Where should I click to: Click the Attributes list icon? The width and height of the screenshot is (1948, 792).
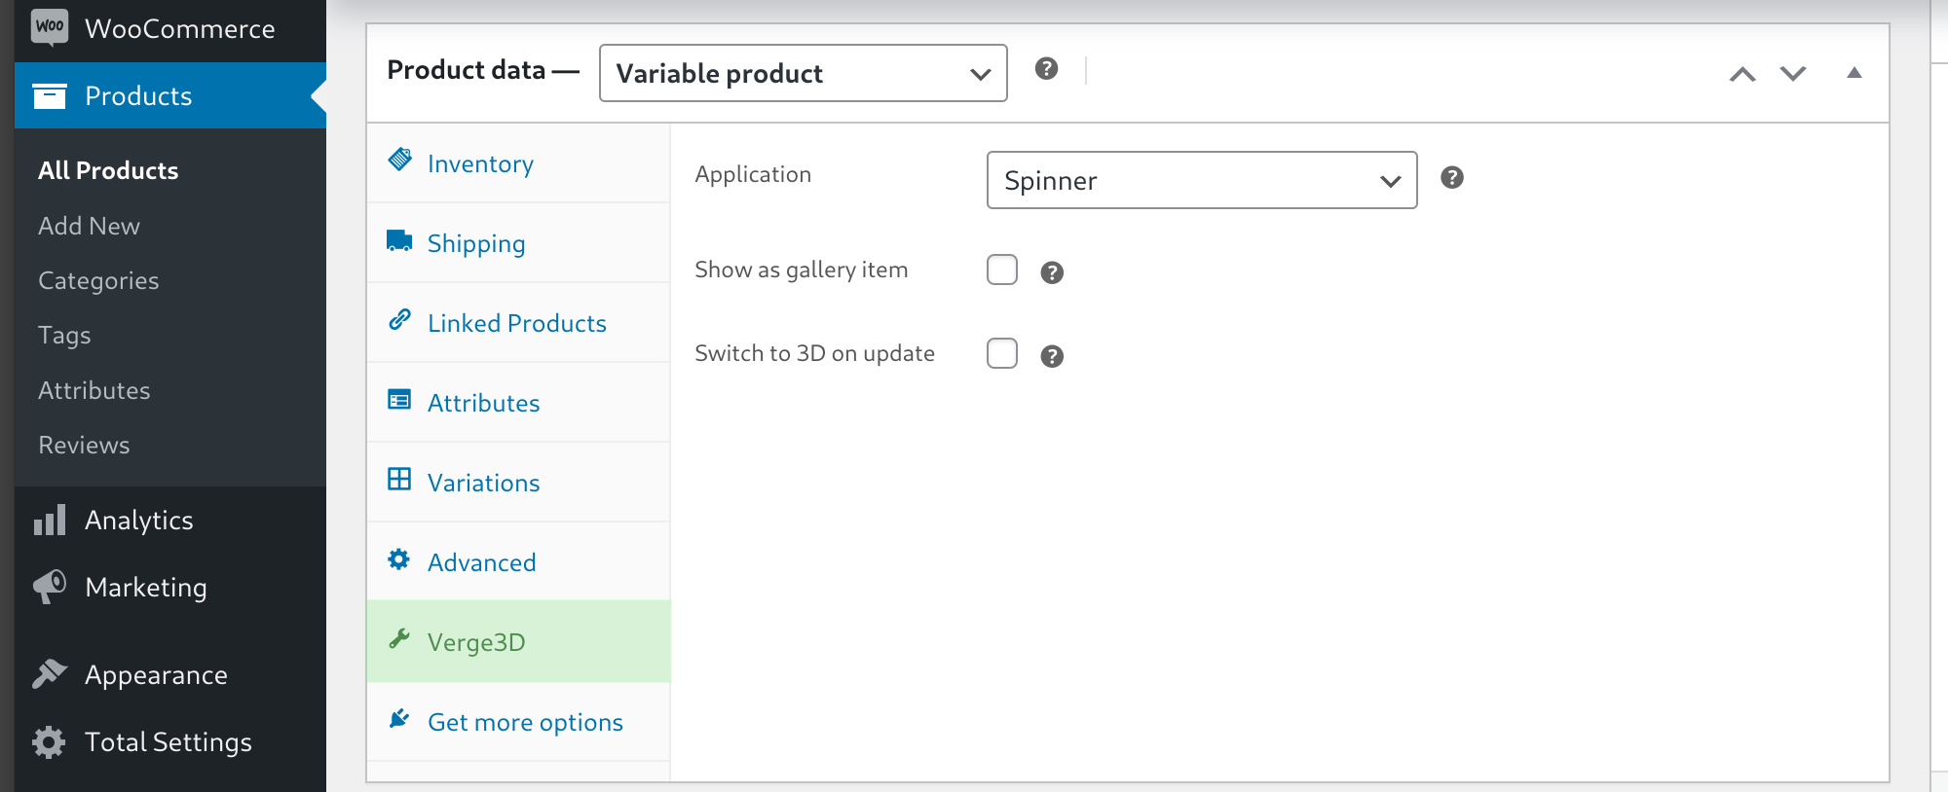(x=399, y=400)
